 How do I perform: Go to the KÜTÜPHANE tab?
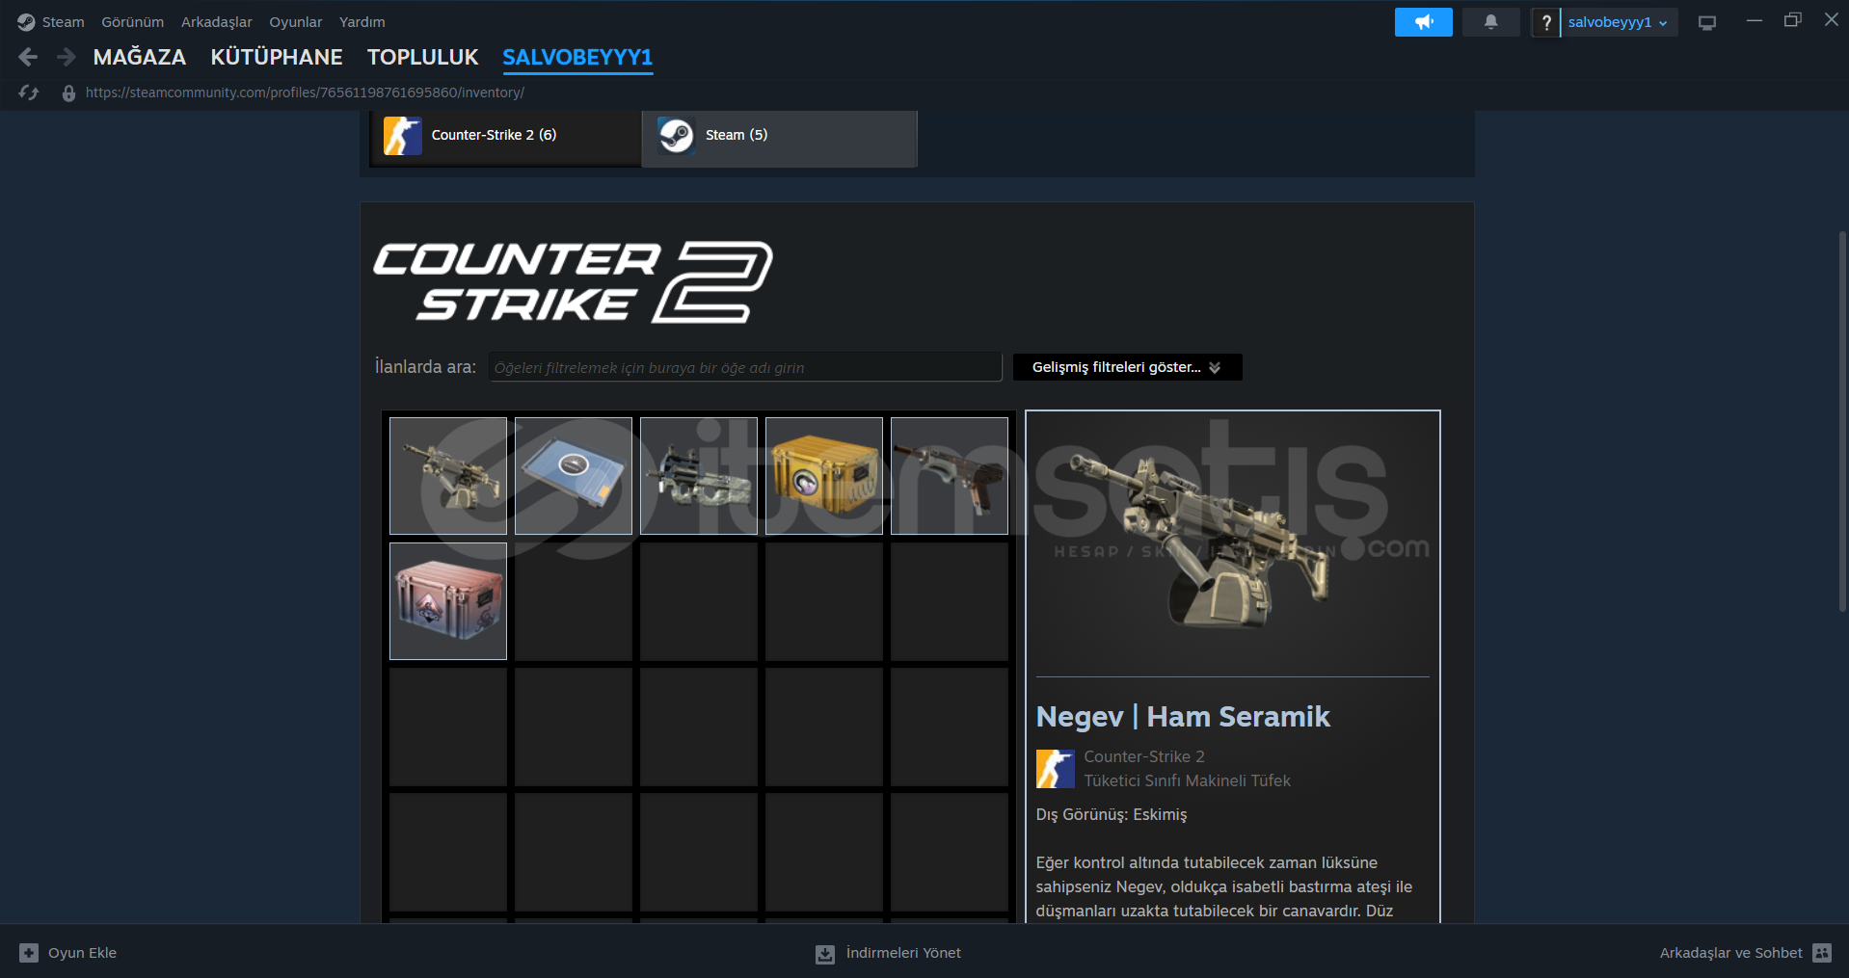point(277,58)
